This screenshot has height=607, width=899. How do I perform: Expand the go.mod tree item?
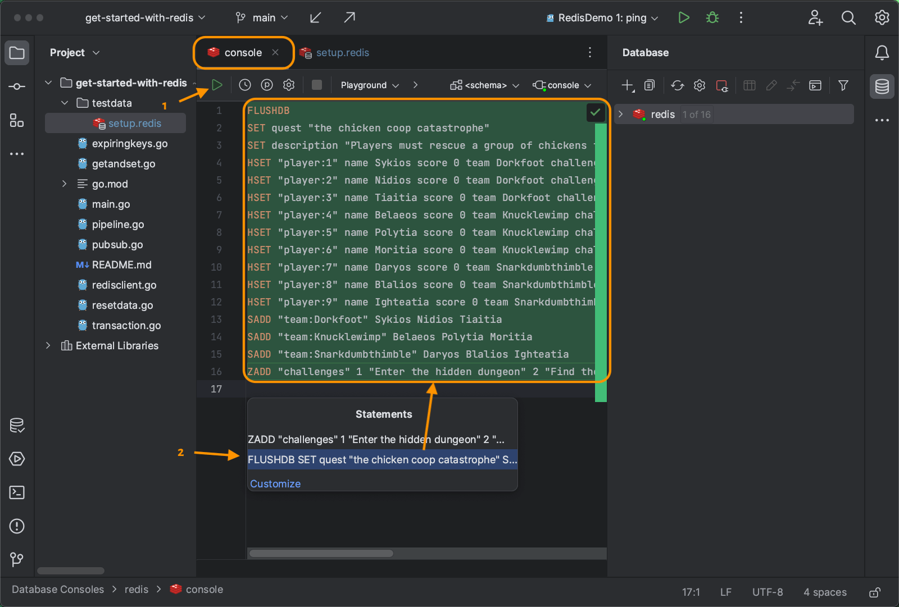[x=64, y=184]
